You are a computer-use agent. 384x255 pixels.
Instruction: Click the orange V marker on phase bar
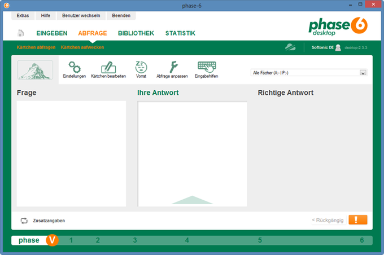point(52,240)
